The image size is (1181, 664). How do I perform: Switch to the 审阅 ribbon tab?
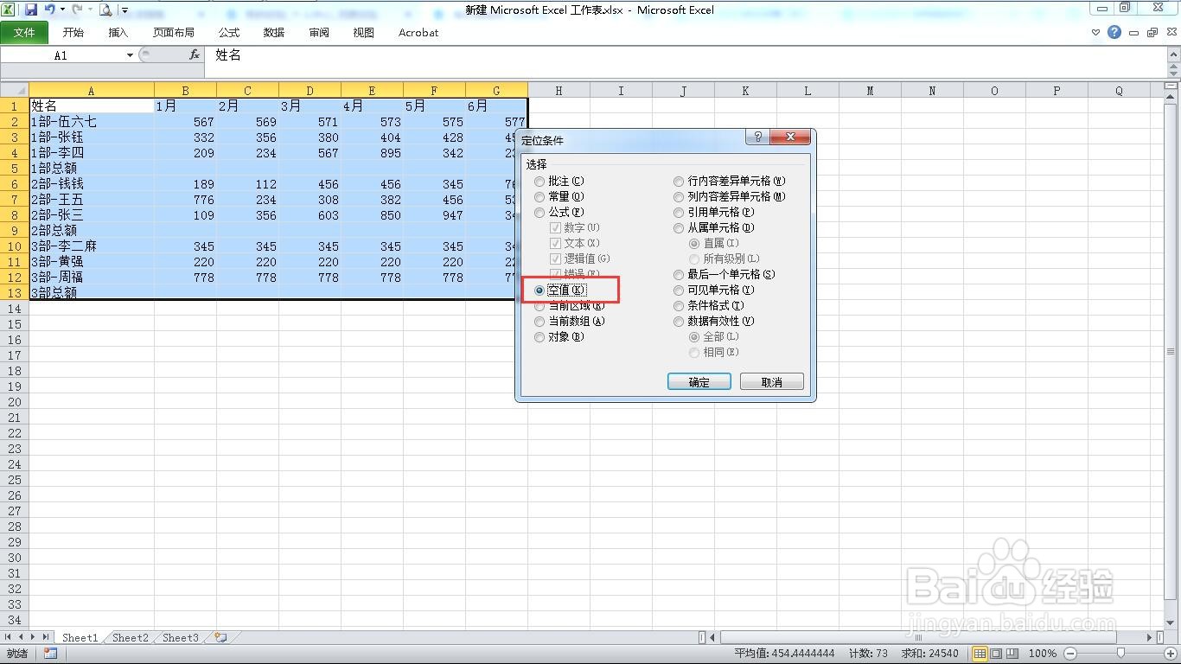[319, 33]
